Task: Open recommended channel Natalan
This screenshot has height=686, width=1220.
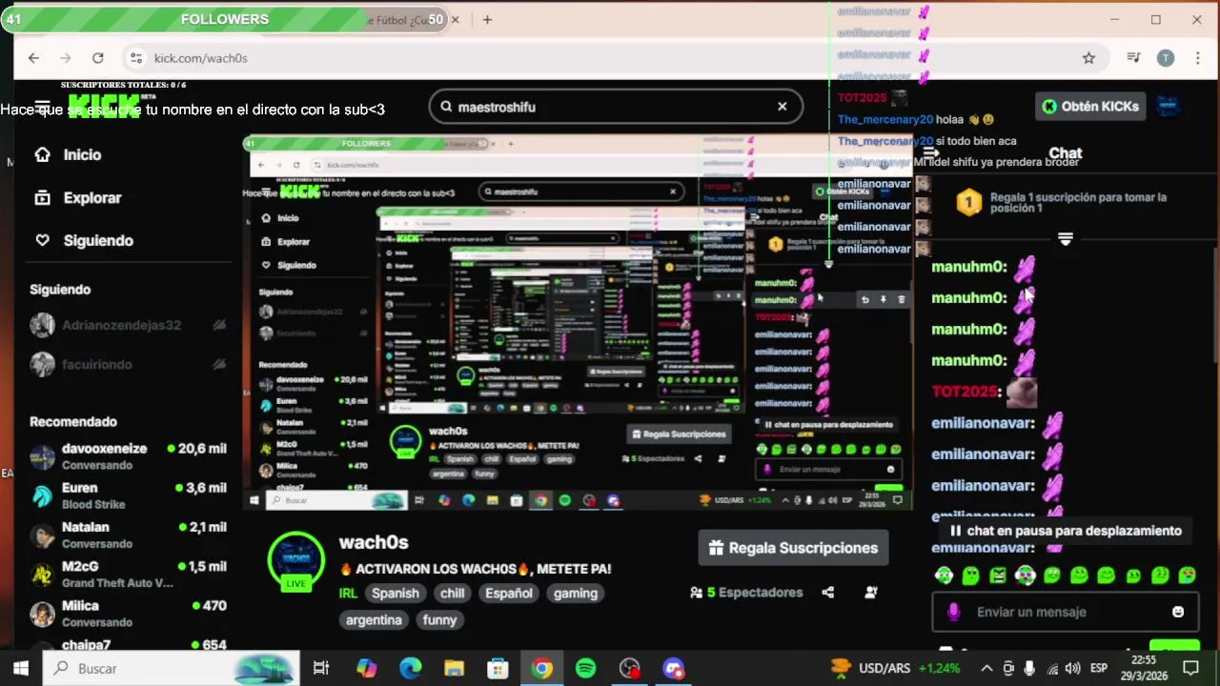Action: (128, 535)
